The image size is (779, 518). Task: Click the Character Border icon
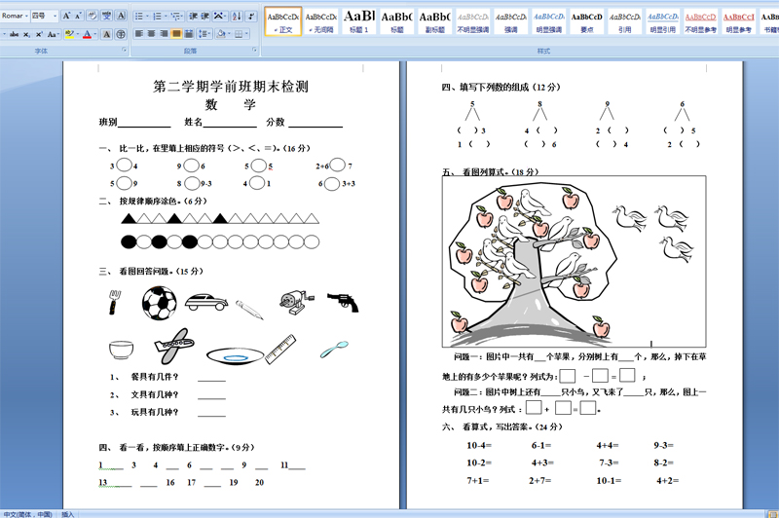click(121, 16)
